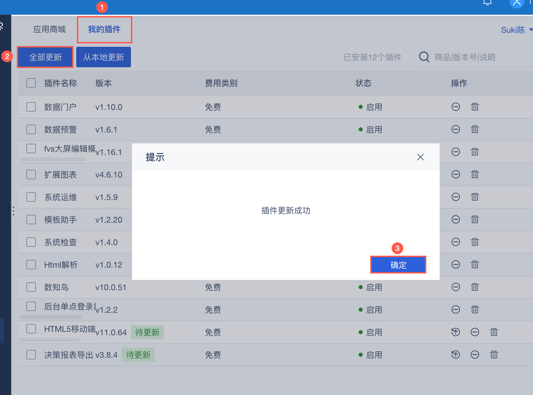Delete 系统检查 with its trash icon
Viewport: 533px width, 395px height.
pos(475,242)
